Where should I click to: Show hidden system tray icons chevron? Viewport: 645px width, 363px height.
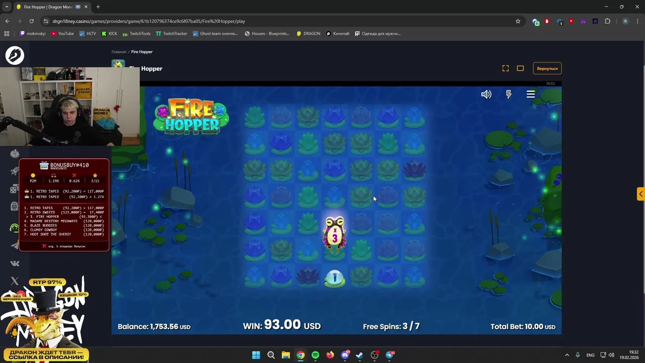tap(567, 355)
